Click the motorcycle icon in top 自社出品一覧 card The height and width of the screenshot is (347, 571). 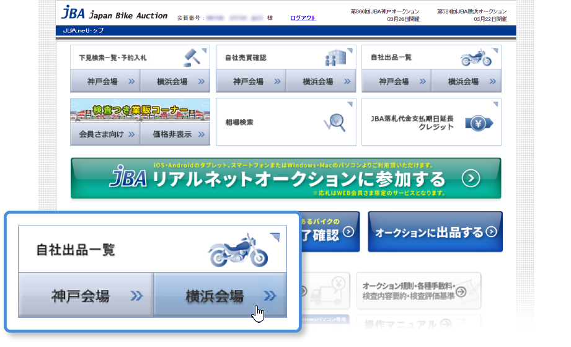click(476, 58)
